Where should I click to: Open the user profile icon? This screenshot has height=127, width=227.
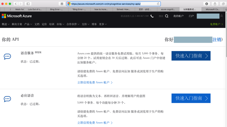(222, 16)
